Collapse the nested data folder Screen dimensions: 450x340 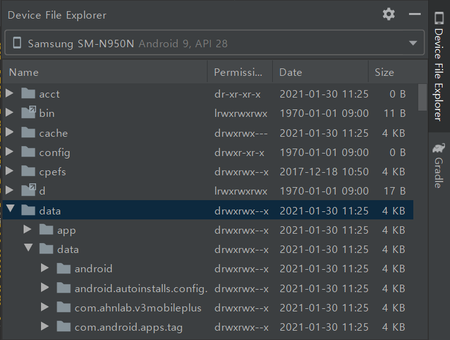(x=28, y=247)
